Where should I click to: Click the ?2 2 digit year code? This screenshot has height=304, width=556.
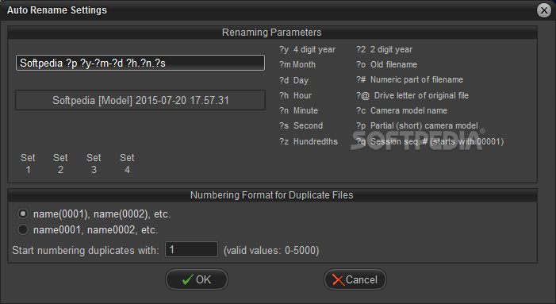pyautogui.click(x=385, y=50)
